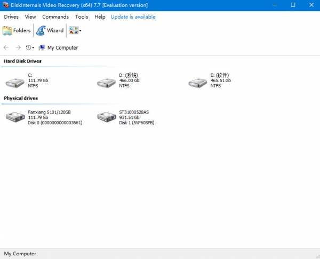Click the My Computer location icon

click(42, 48)
